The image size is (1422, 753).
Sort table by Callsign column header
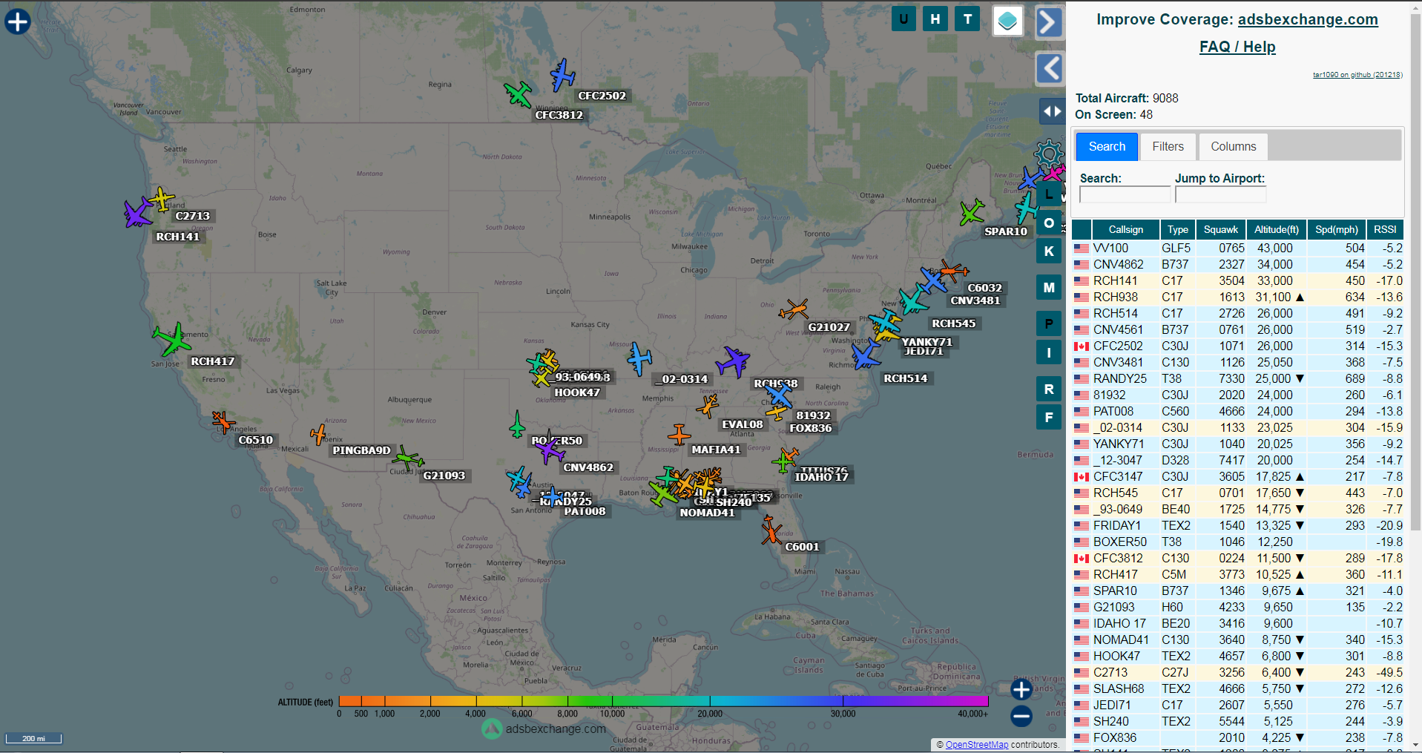coord(1125,230)
